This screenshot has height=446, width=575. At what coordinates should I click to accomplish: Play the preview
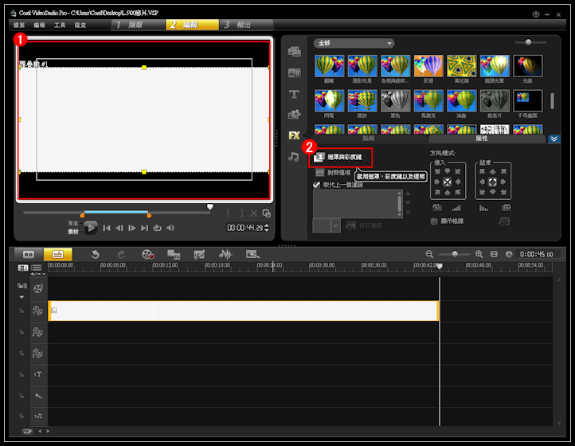click(x=91, y=228)
